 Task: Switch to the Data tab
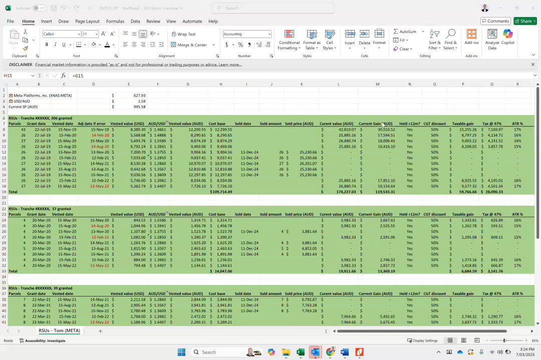(135, 21)
